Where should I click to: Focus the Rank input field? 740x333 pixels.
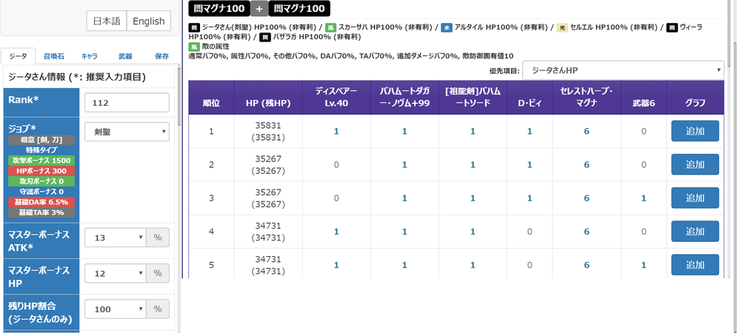127,102
